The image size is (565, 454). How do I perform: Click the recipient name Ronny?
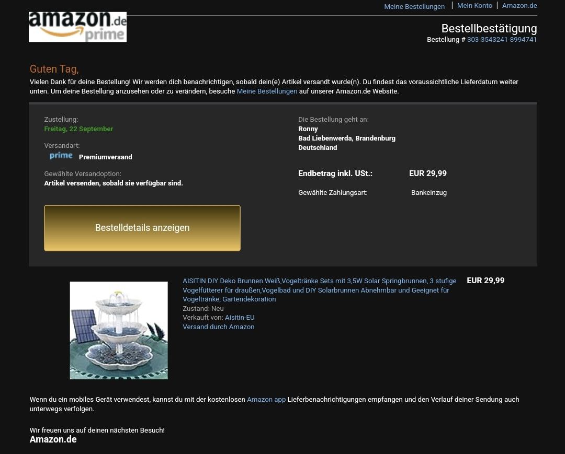coord(308,129)
